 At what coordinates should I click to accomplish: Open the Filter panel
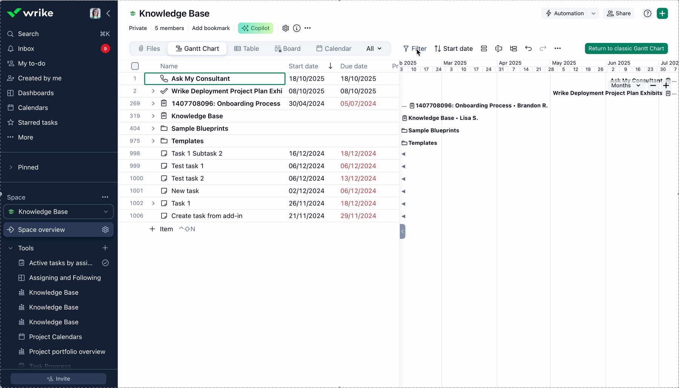[x=414, y=49]
